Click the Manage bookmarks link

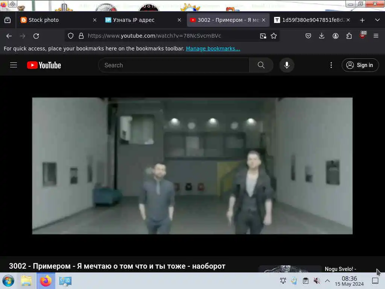(213, 49)
